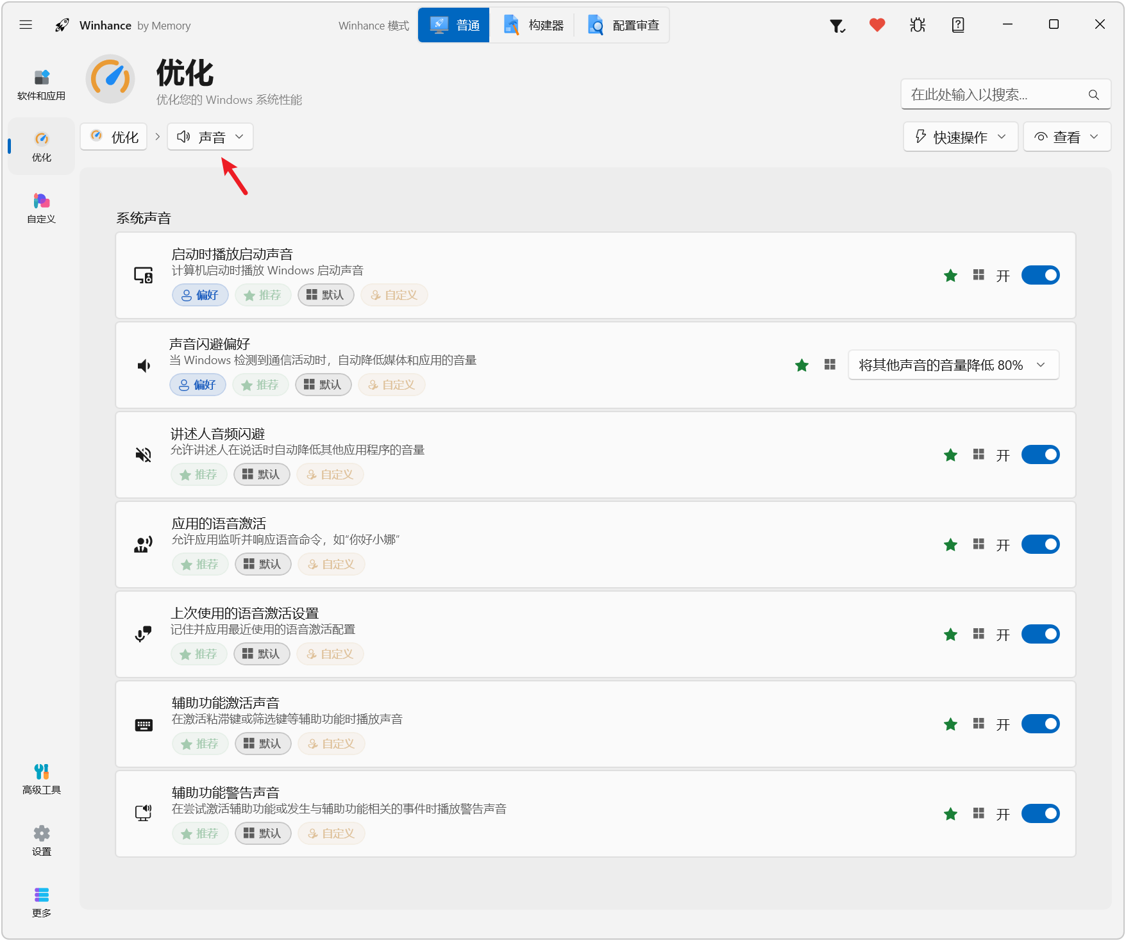Image resolution: width=1126 pixels, height=941 pixels.
Task: Click green star icon for 讲述人音频闪避
Action: tap(951, 455)
